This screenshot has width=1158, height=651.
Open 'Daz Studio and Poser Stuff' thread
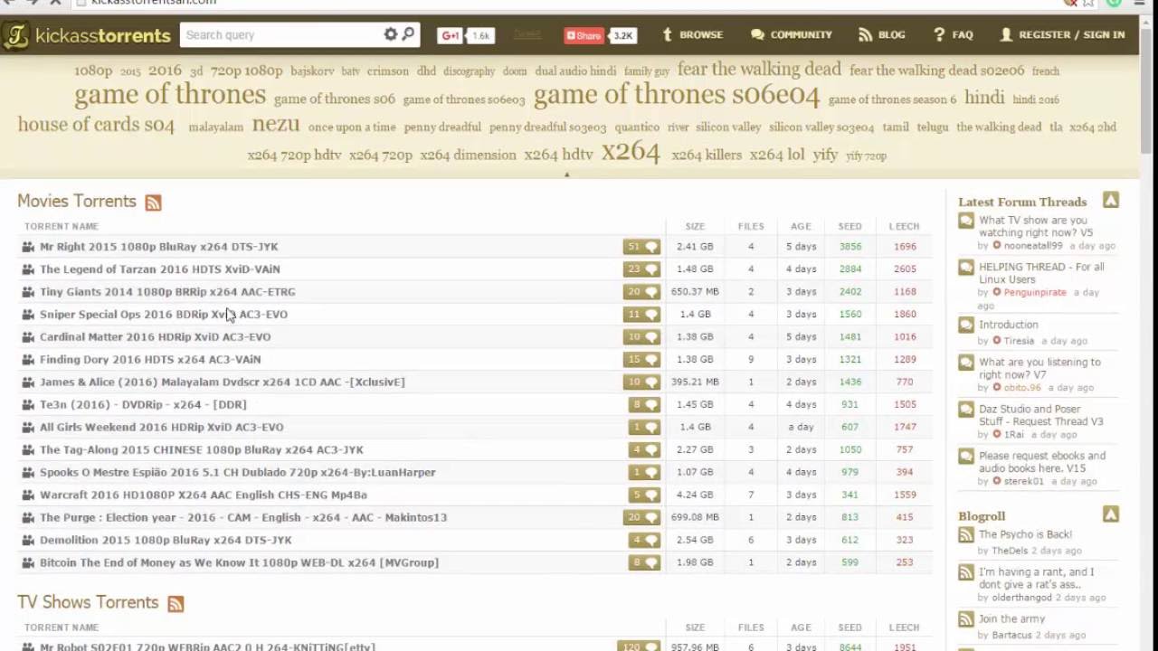click(1041, 415)
